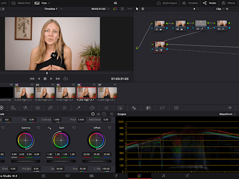Open the Effects panel
The image size is (239, 179).
[228, 3]
